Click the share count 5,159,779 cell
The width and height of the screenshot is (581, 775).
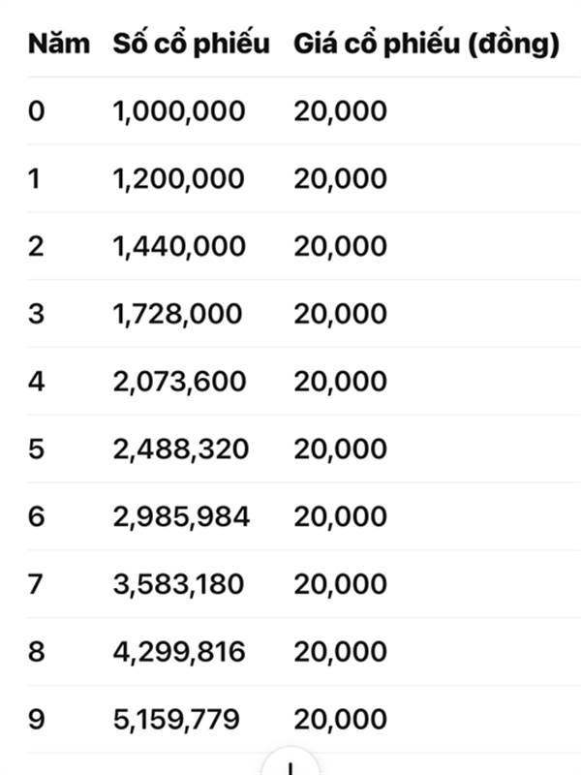click(x=176, y=720)
